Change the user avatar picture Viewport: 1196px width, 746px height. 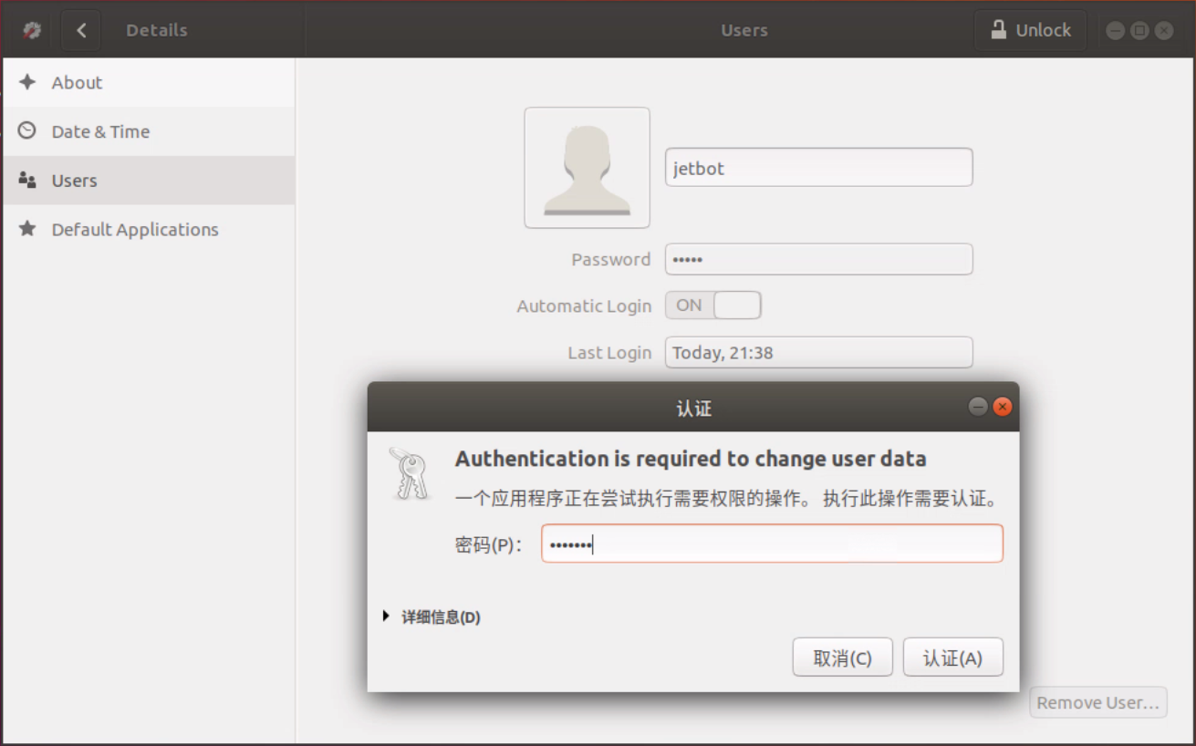click(x=587, y=168)
